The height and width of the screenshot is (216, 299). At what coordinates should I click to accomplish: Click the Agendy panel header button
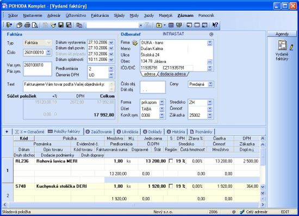(282, 34)
